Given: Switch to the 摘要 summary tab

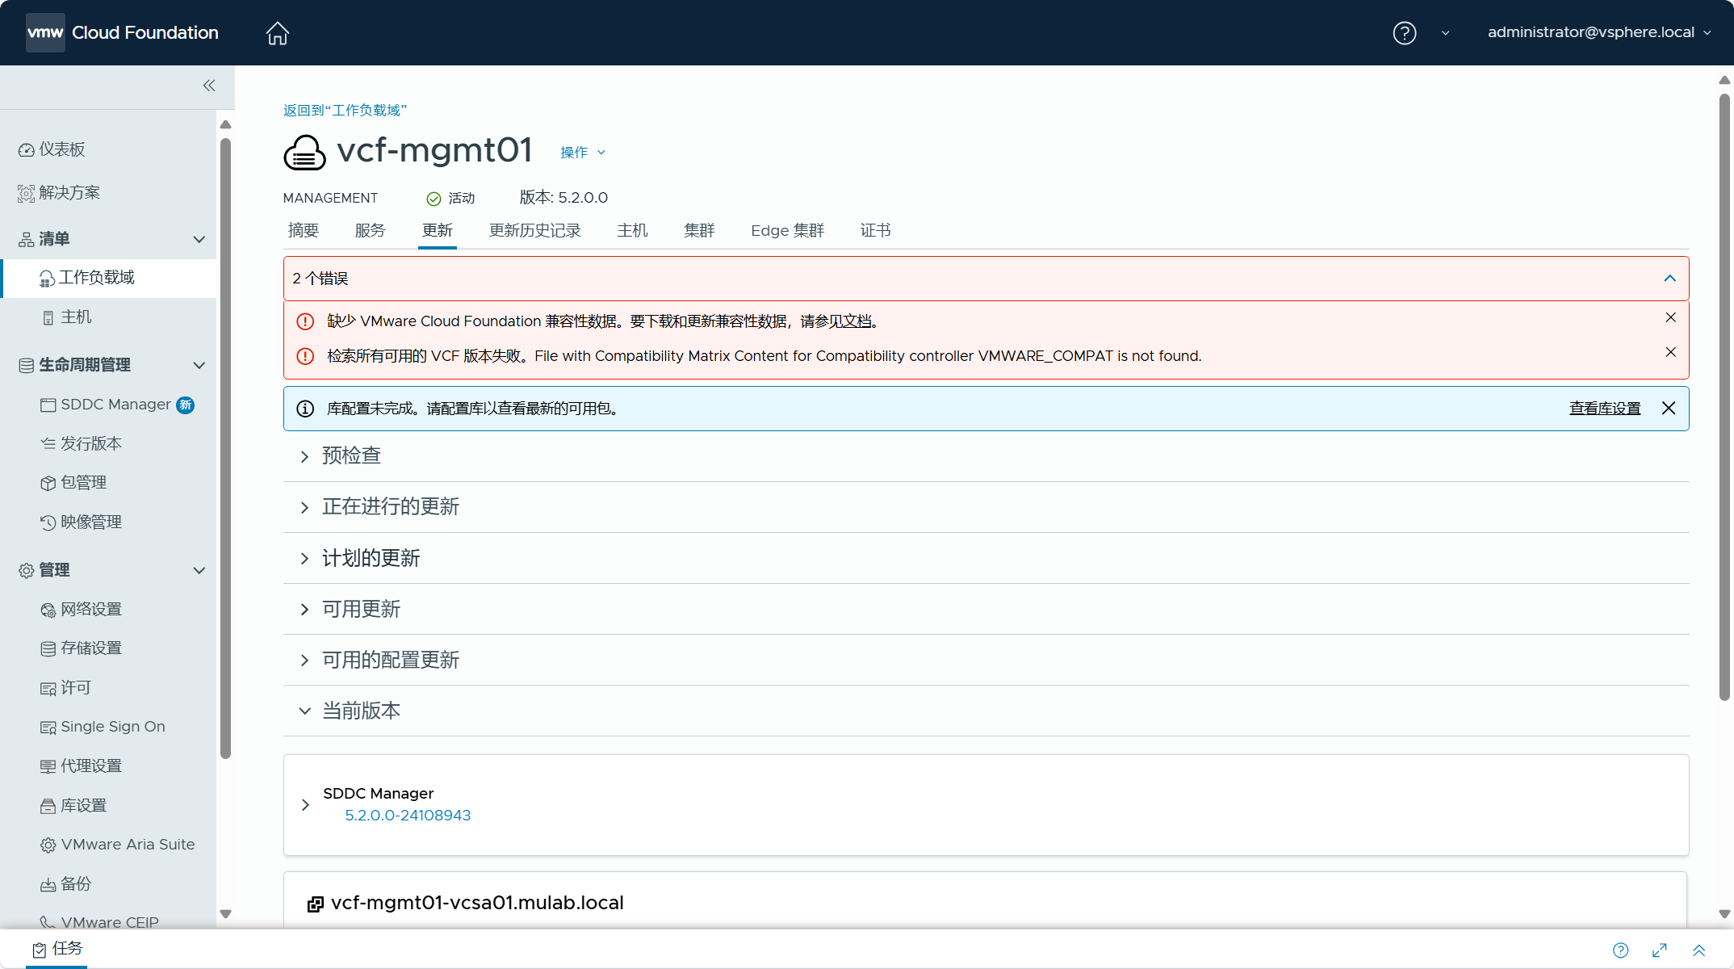Looking at the screenshot, I should tap(304, 231).
